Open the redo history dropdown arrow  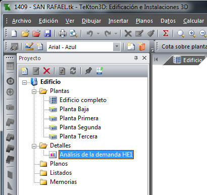(x=116, y=33)
